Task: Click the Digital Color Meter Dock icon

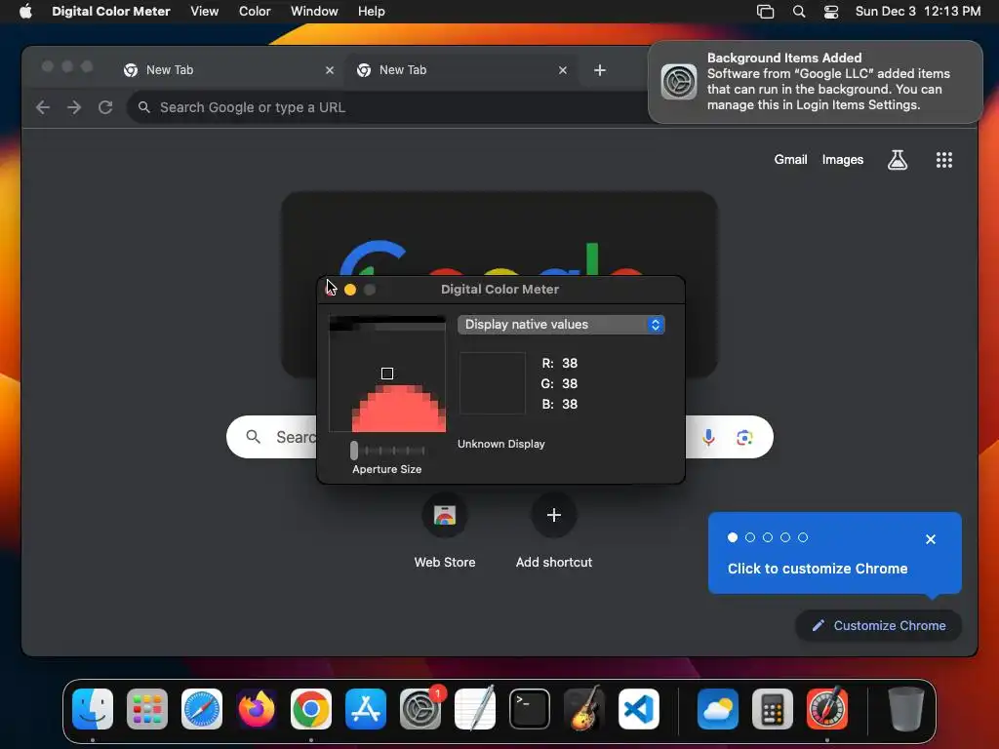Action: pyautogui.click(x=827, y=709)
